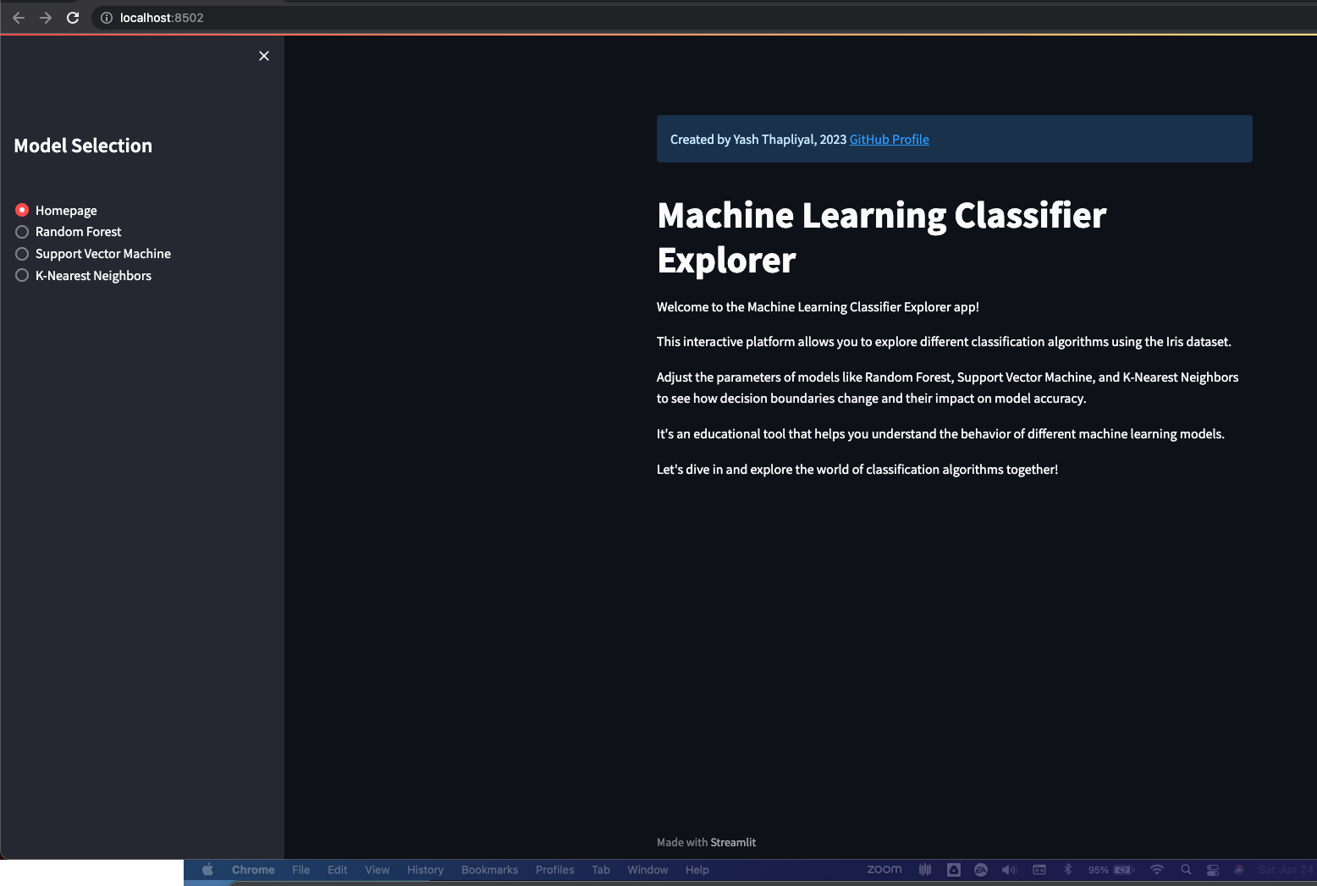Open the Tab menu
This screenshot has height=886, width=1317.
pyautogui.click(x=601, y=870)
